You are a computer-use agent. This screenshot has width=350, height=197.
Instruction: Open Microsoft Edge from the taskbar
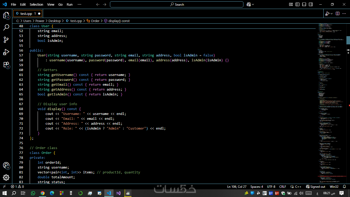tap(52, 193)
